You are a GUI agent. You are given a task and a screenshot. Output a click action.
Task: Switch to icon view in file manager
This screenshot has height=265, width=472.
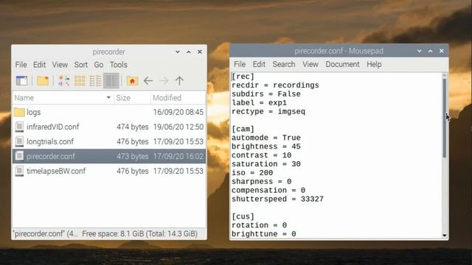click(80, 81)
